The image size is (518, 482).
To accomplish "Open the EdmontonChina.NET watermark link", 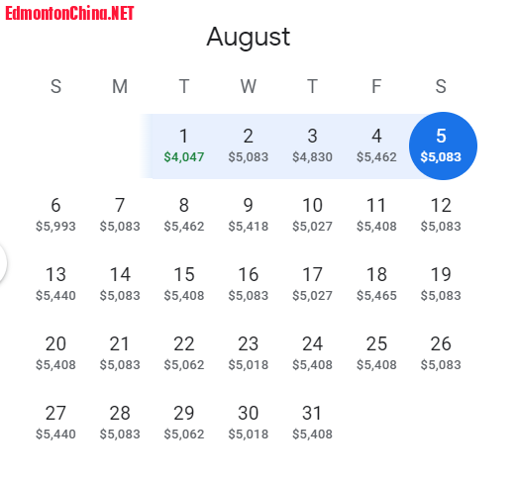I will point(69,13).
